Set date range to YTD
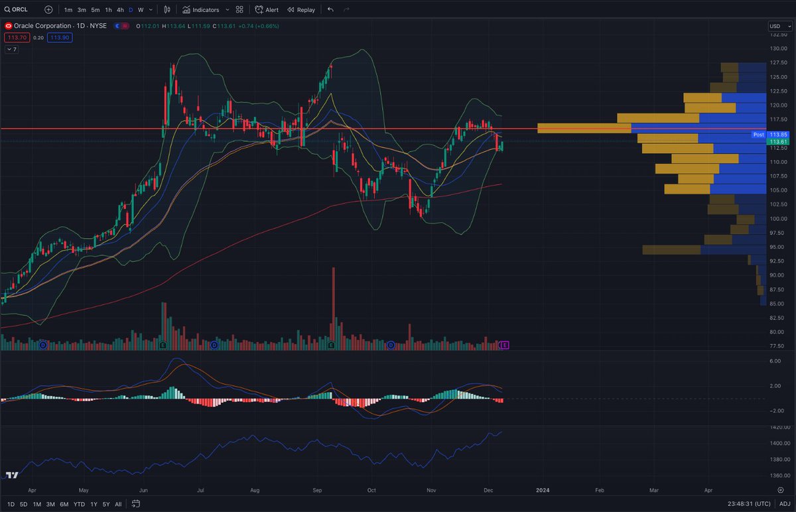This screenshot has width=796, height=512. [80, 504]
